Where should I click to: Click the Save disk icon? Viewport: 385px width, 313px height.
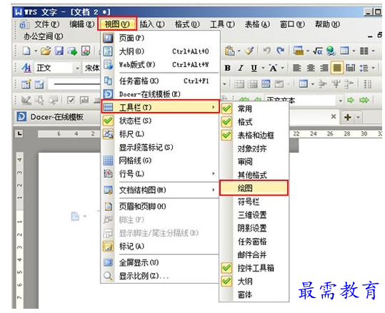[x=59, y=51]
